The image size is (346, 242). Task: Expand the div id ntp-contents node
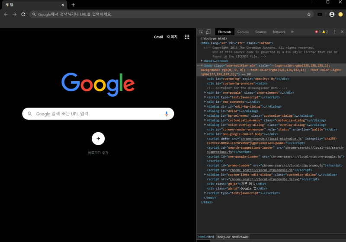click(x=205, y=102)
